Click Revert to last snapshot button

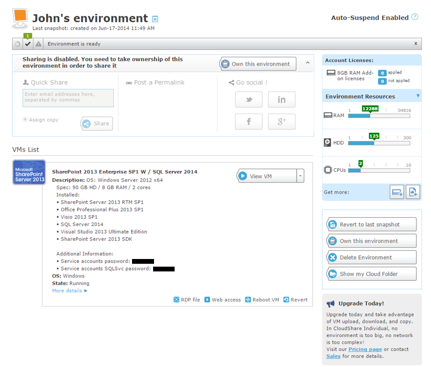(x=371, y=225)
